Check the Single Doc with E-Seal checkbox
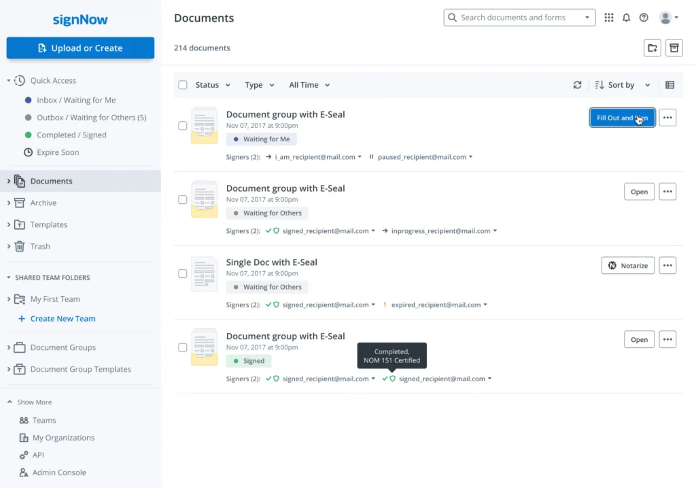The width and height of the screenshot is (696, 488). (182, 273)
